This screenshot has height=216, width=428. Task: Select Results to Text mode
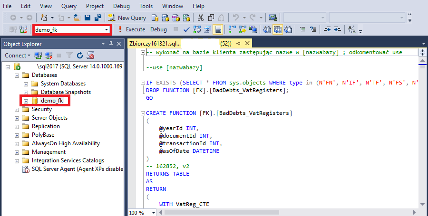[x=267, y=29]
